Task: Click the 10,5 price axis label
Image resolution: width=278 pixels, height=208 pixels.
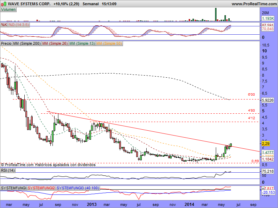Action: [x=265, y=45]
